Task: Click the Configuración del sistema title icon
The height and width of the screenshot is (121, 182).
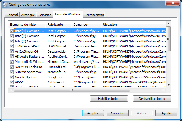Action: point(5,5)
